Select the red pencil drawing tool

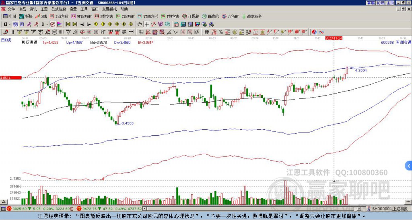click(x=6, y=32)
